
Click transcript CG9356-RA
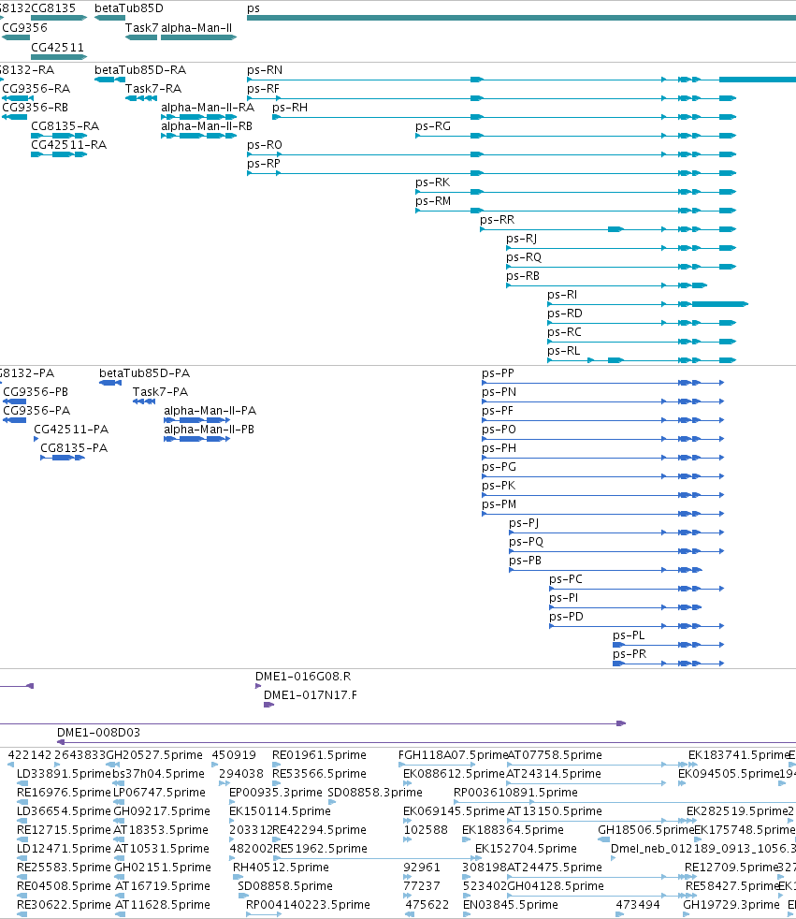pyautogui.click(x=36, y=89)
